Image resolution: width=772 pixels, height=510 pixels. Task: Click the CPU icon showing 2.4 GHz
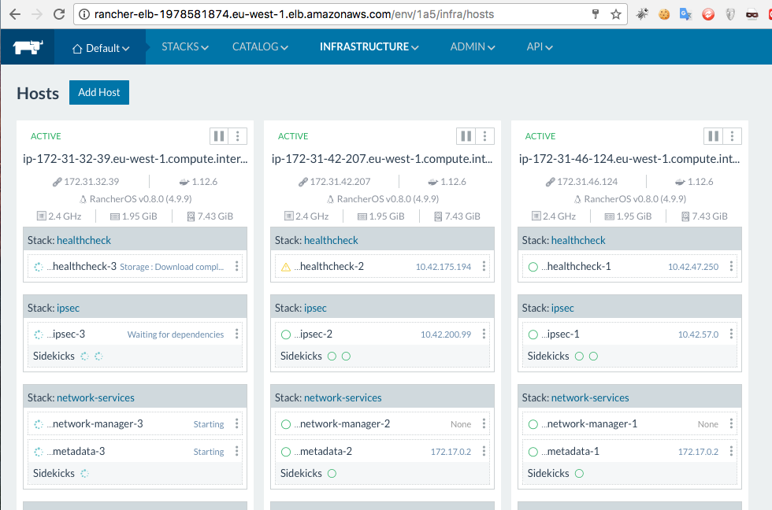tap(44, 216)
